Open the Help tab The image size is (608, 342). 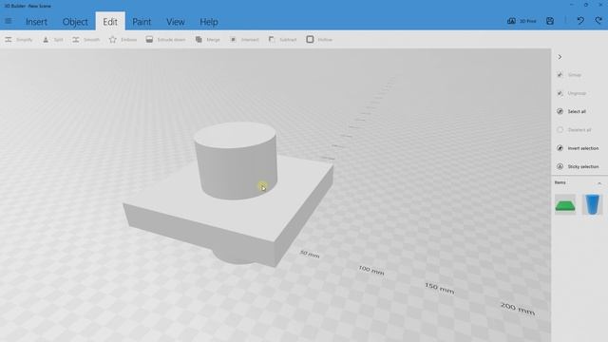209,22
